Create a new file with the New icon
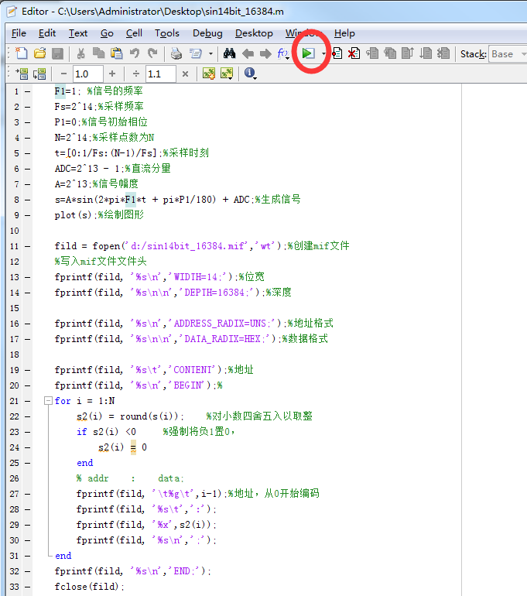The height and width of the screenshot is (596, 527). (x=21, y=53)
